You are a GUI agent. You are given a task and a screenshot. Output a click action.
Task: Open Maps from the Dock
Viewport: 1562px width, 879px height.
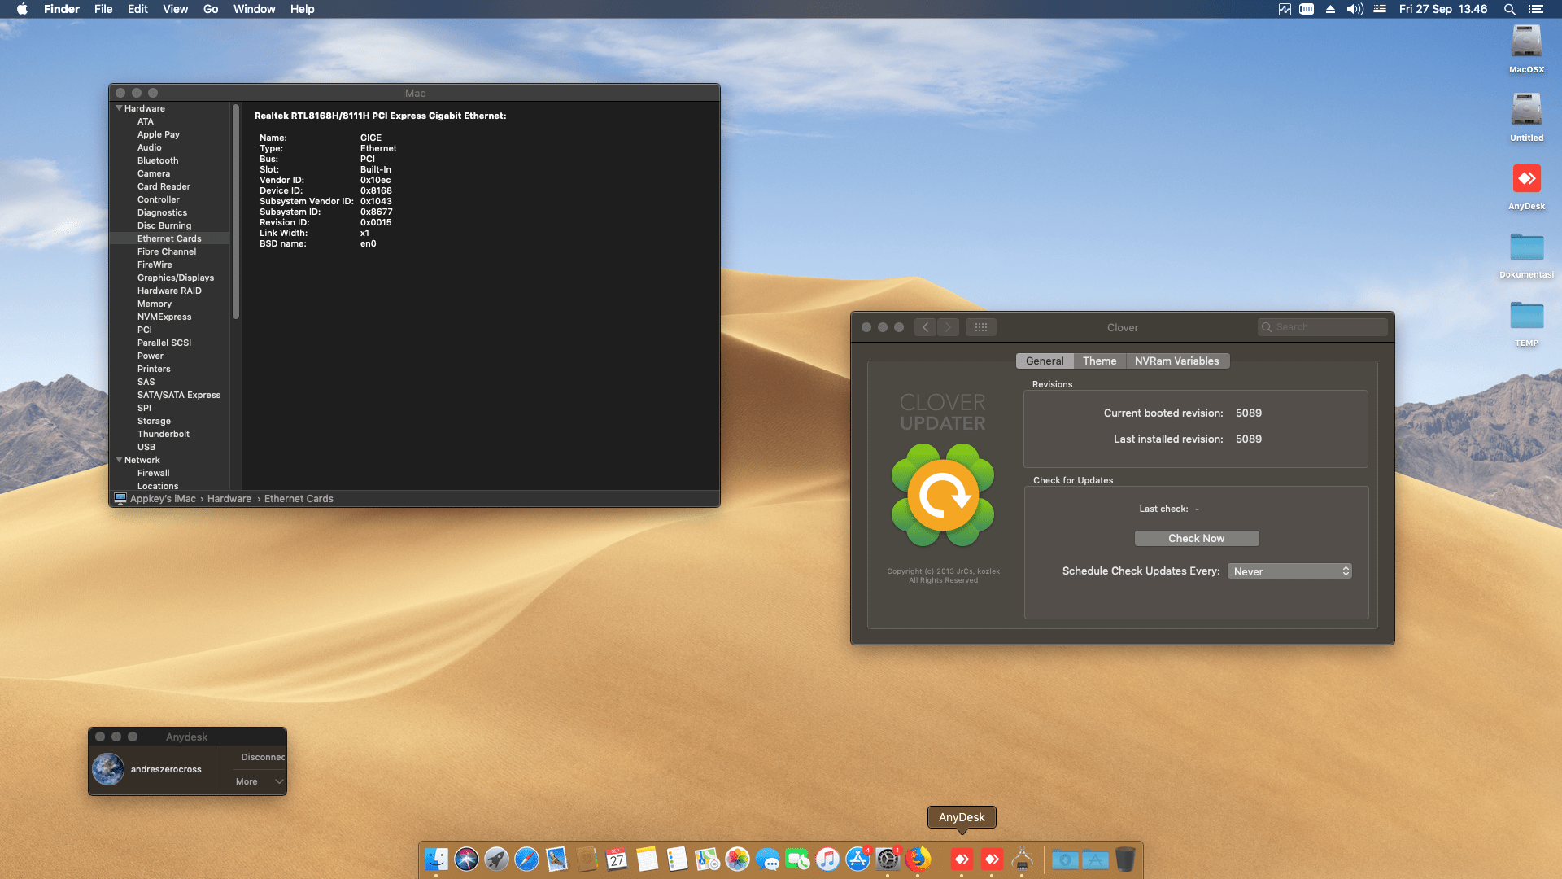pyautogui.click(x=707, y=859)
